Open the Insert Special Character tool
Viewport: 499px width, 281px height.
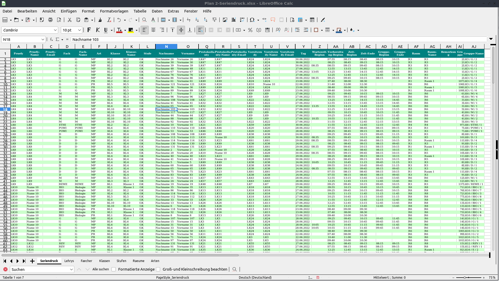[252, 20]
